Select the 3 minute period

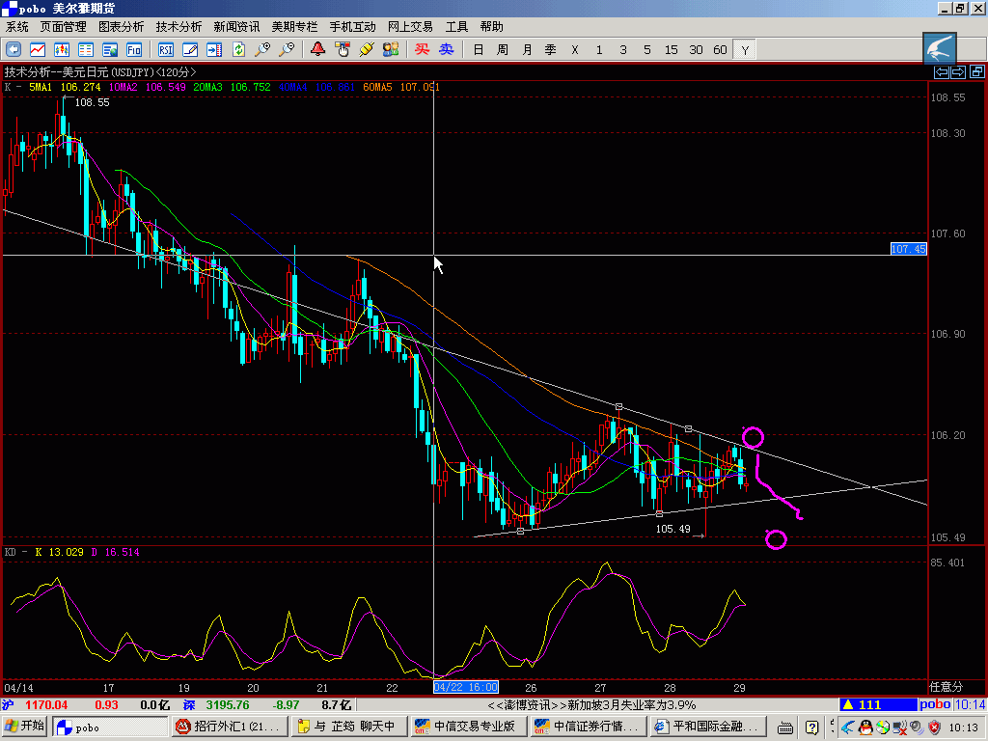[x=623, y=50]
